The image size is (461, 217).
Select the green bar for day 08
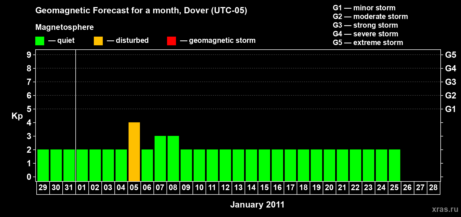coord(173,158)
